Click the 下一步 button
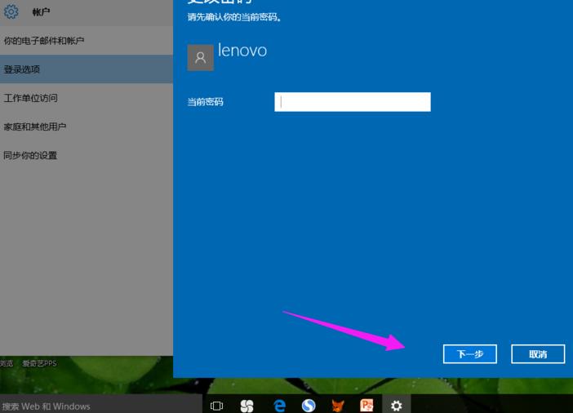Screen dimensions: 573x413 [469, 353]
